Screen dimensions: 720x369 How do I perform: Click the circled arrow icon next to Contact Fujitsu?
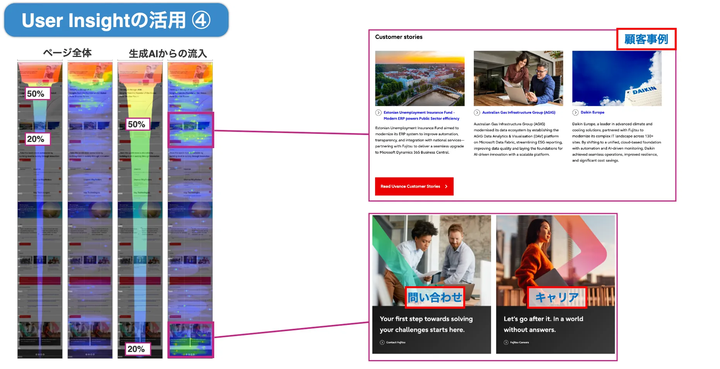pyautogui.click(x=382, y=342)
